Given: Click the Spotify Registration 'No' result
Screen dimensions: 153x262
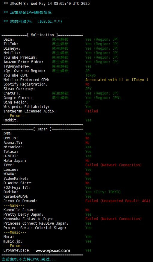Looking at the screenshot, I should coord(87,84).
